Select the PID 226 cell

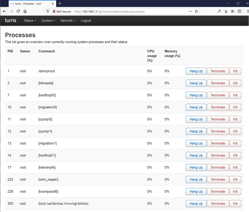10,192
